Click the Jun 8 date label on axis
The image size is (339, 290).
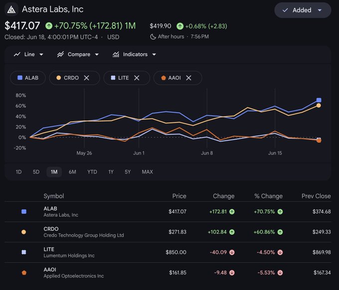click(x=207, y=153)
